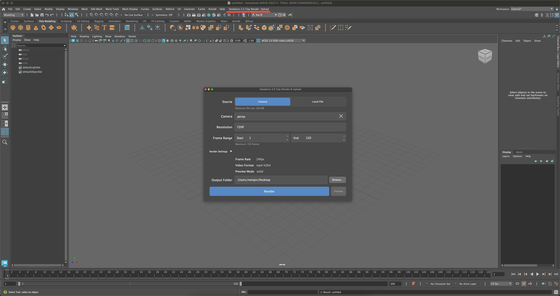Click the SVG import shelf icon
This screenshot has height=296, width=560.
click(x=112, y=28)
